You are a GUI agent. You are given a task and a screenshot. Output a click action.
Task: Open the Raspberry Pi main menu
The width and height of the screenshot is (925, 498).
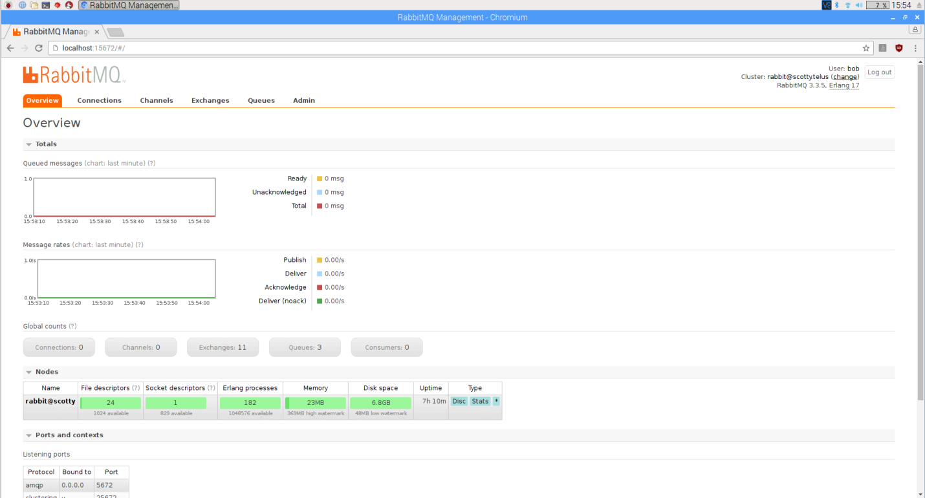click(x=8, y=5)
